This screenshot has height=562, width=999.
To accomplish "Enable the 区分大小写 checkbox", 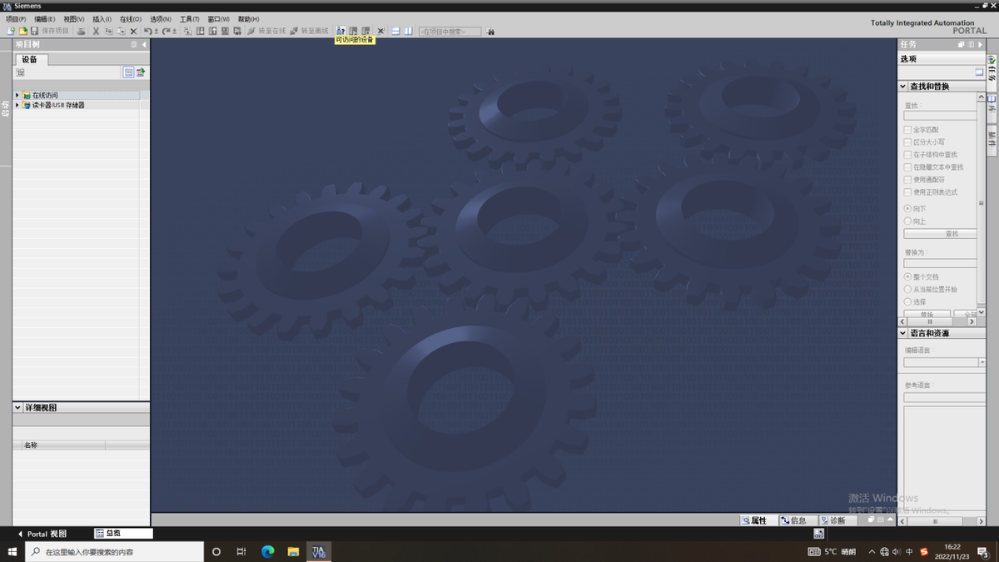I will (x=907, y=142).
